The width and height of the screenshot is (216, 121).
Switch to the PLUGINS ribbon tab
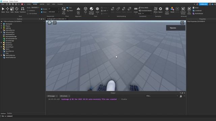coord(60,4)
